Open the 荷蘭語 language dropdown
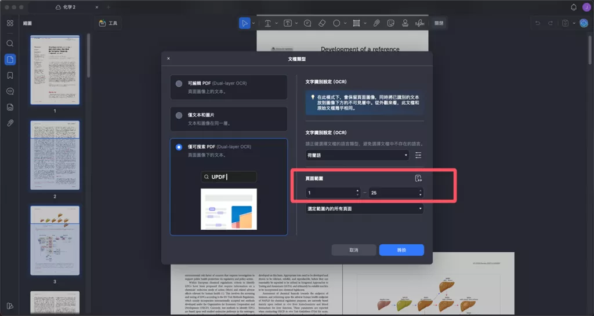 click(x=357, y=155)
